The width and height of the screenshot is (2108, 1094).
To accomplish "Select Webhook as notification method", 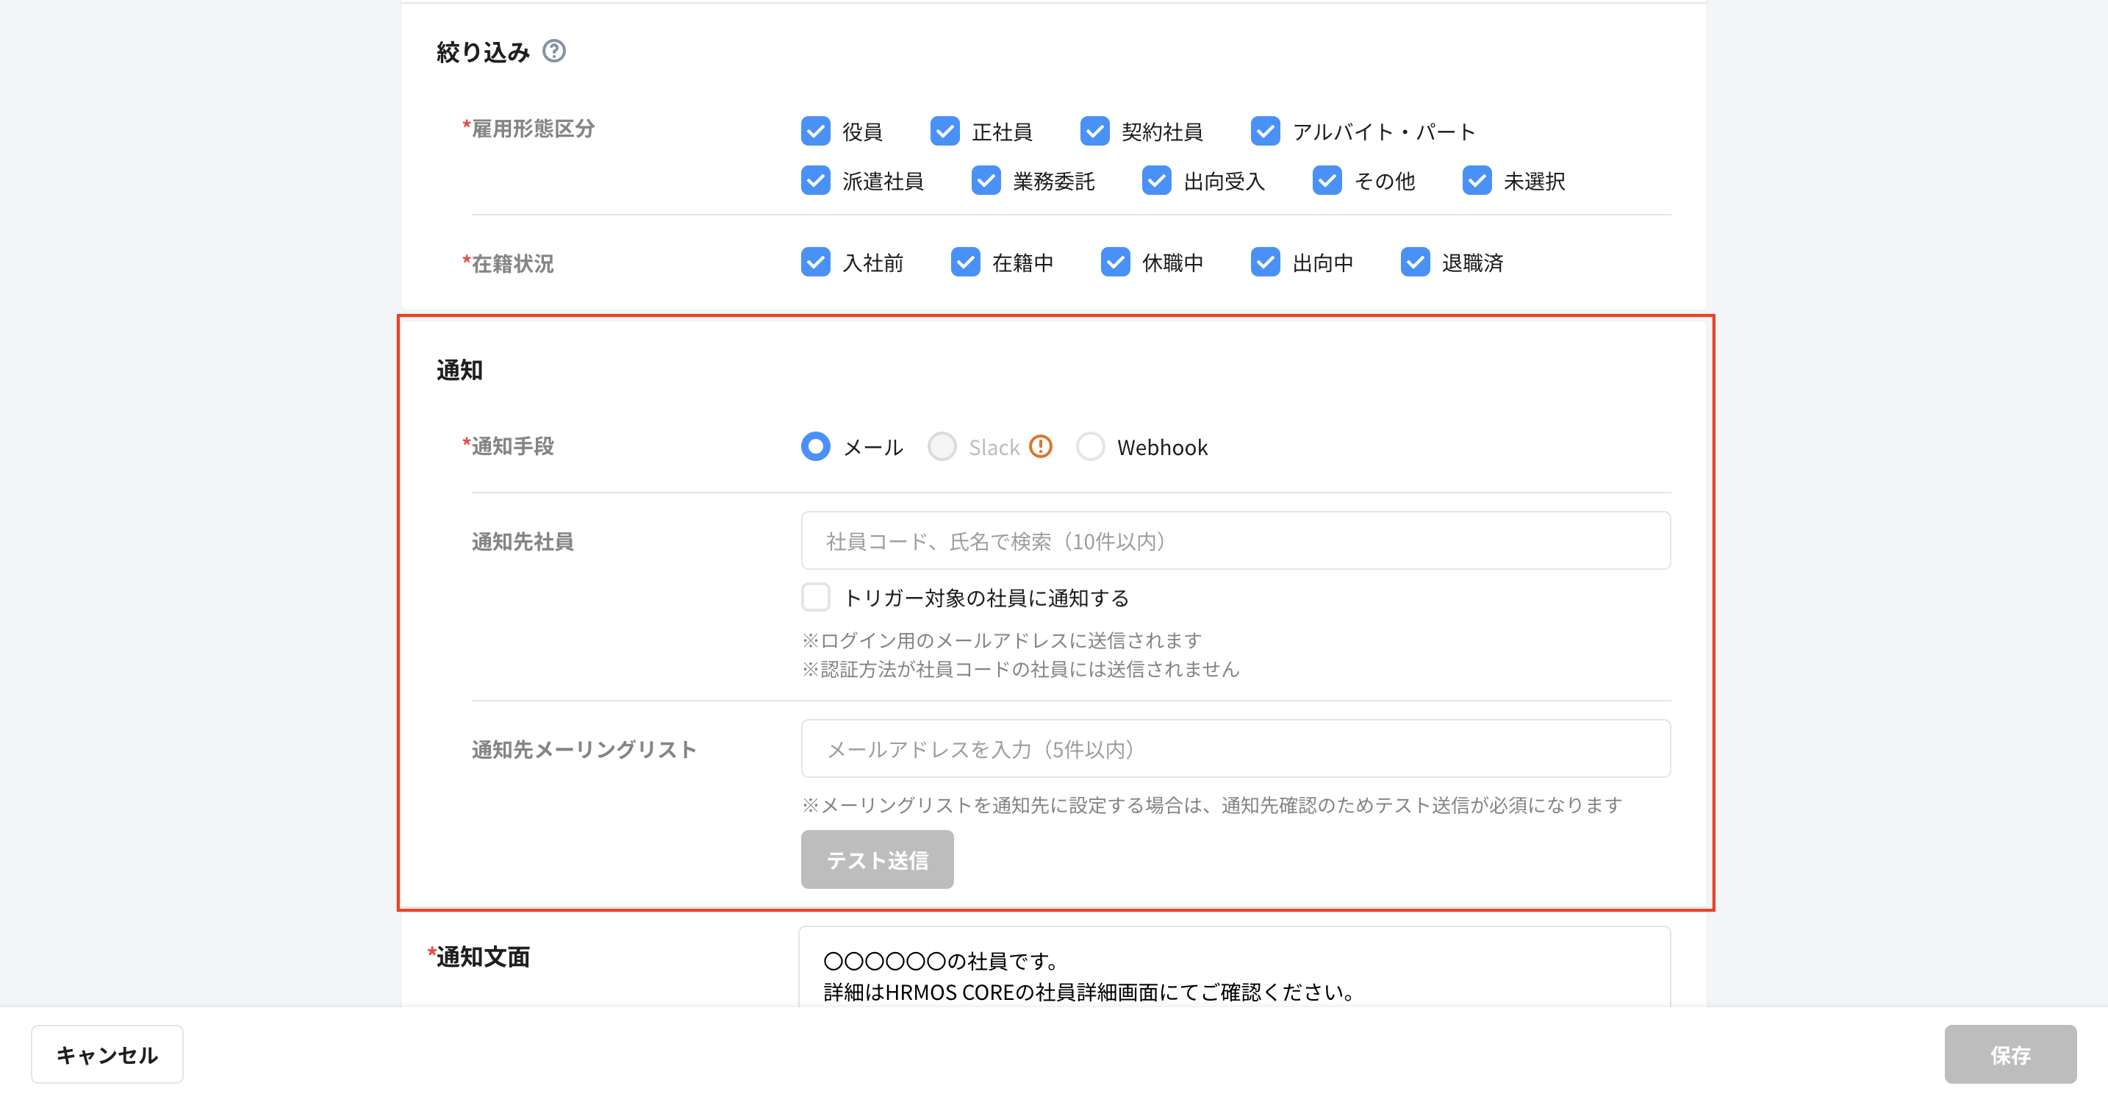I will pos(1090,446).
